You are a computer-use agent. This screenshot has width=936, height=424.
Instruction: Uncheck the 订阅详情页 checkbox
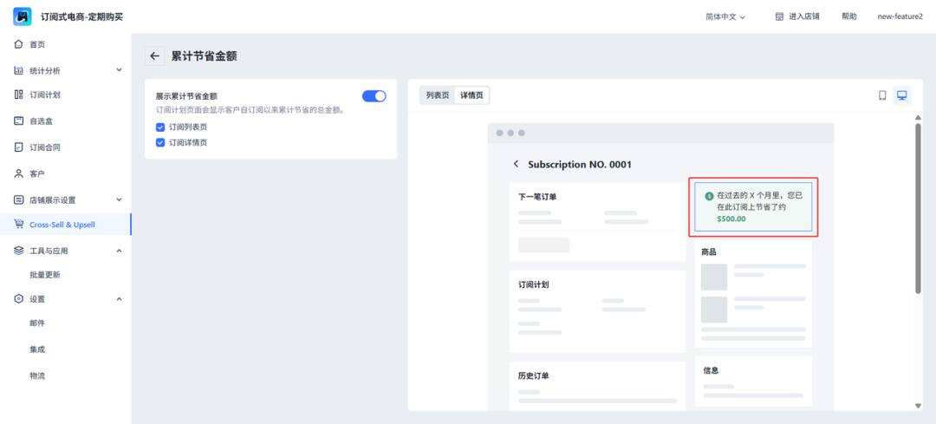pos(160,142)
